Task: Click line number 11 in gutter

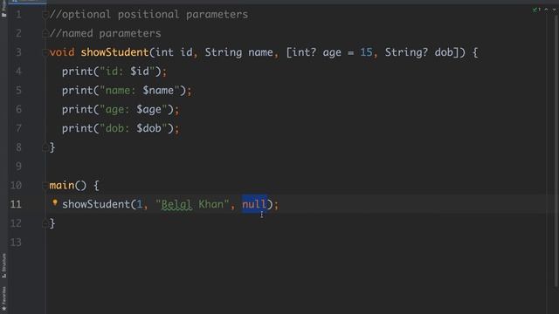Action: click(x=16, y=204)
